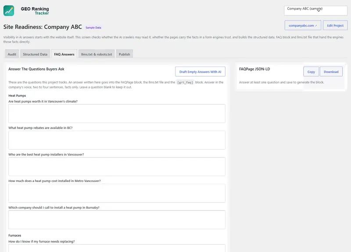Open the llms.txt & robots.txt tab

pos(97,54)
